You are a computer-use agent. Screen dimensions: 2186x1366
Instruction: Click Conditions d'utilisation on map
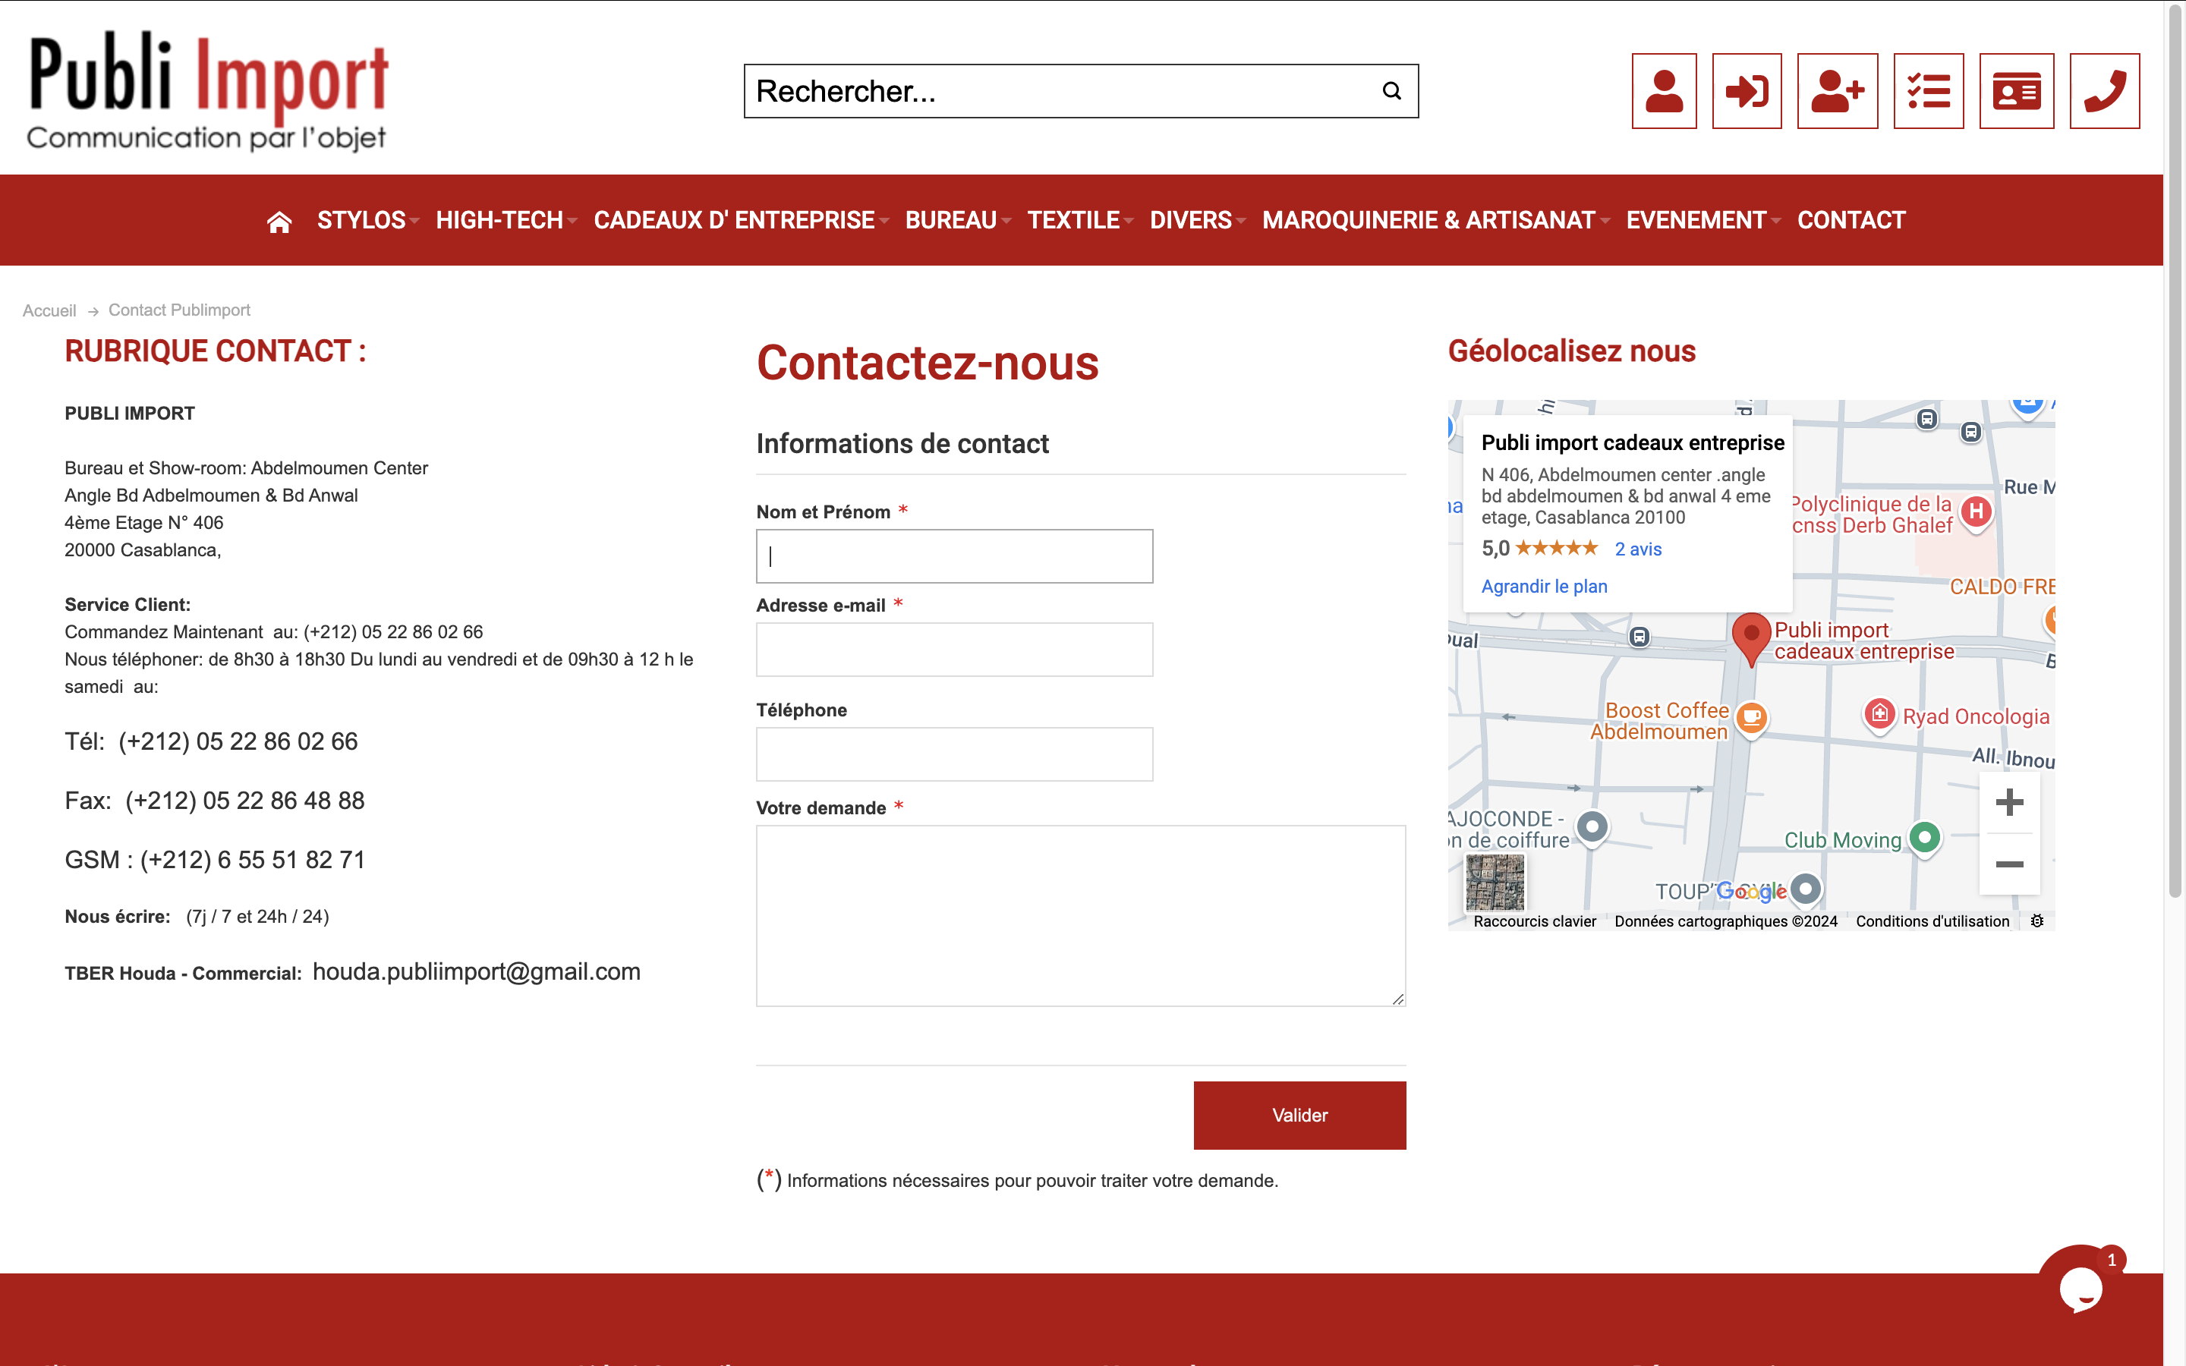[x=1932, y=921]
